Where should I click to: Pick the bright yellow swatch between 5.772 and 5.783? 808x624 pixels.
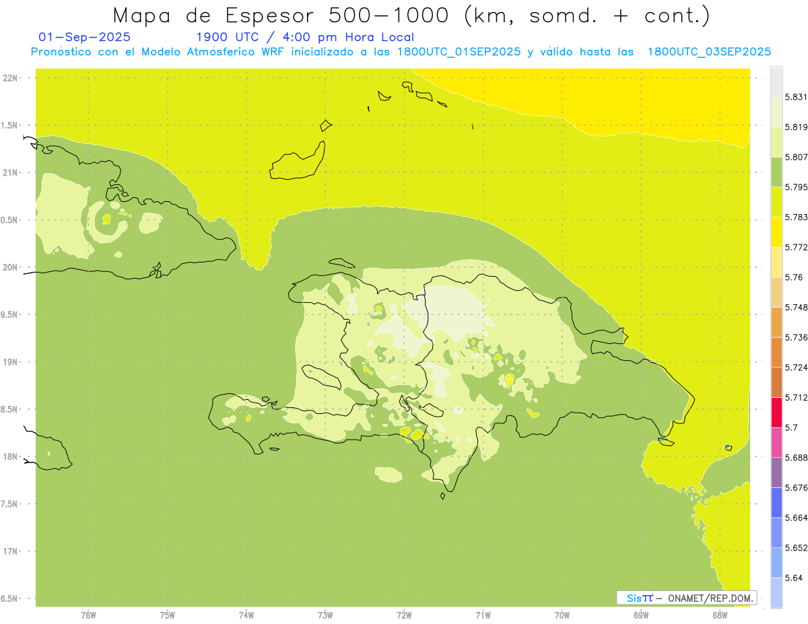click(x=776, y=232)
